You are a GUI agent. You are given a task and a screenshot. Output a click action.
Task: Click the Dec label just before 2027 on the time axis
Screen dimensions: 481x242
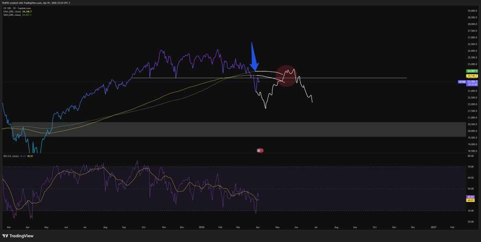(413, 227)
